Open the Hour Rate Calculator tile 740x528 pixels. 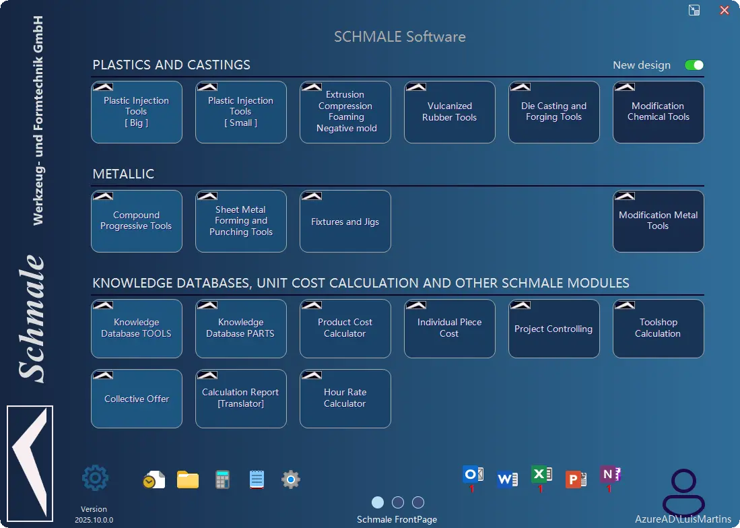click(x=345, y=399)
